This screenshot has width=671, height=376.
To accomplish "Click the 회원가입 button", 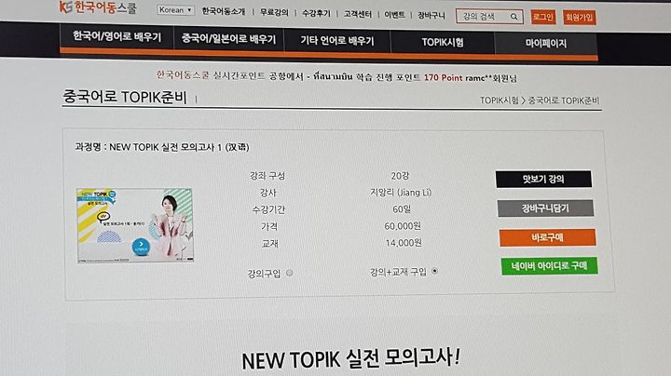I will [x=580, y=18].
